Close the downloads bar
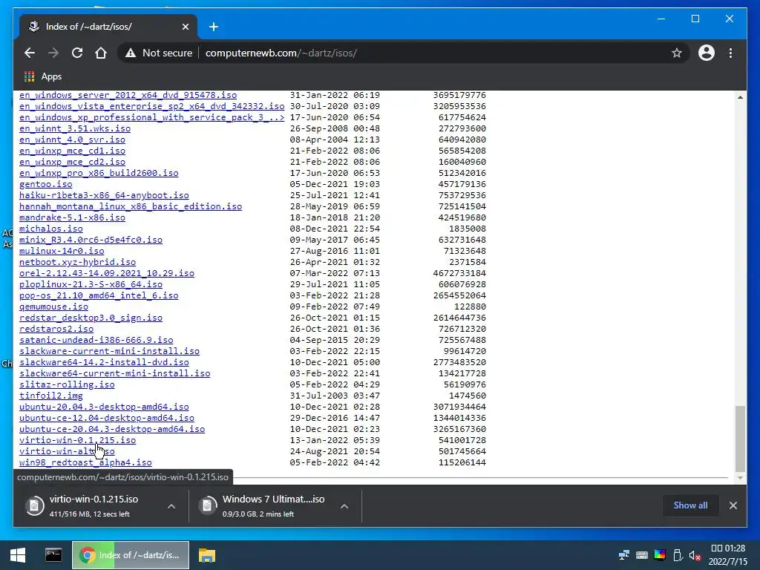 click(733, 505)
